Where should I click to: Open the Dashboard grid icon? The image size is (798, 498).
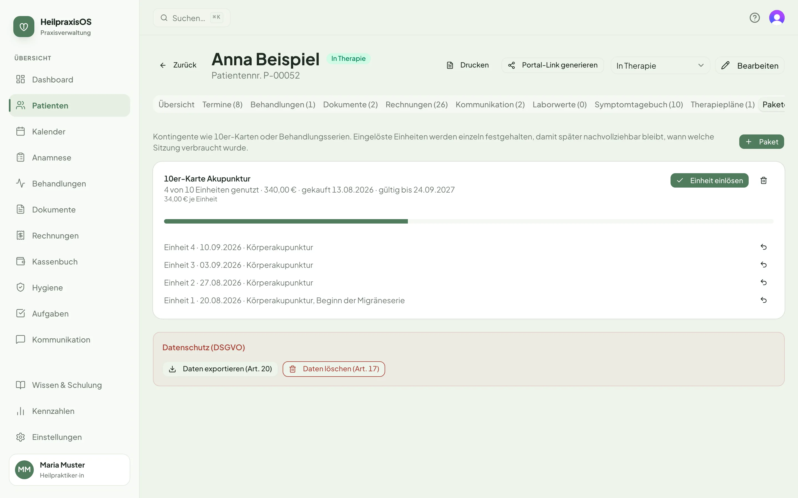[x=21, y=79]
